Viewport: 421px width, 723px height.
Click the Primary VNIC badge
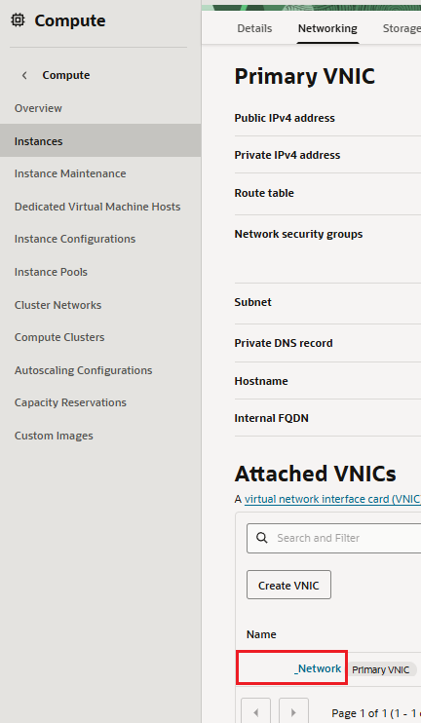(x=381, y=669)
